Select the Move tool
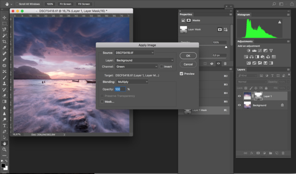 coord(4,17)
